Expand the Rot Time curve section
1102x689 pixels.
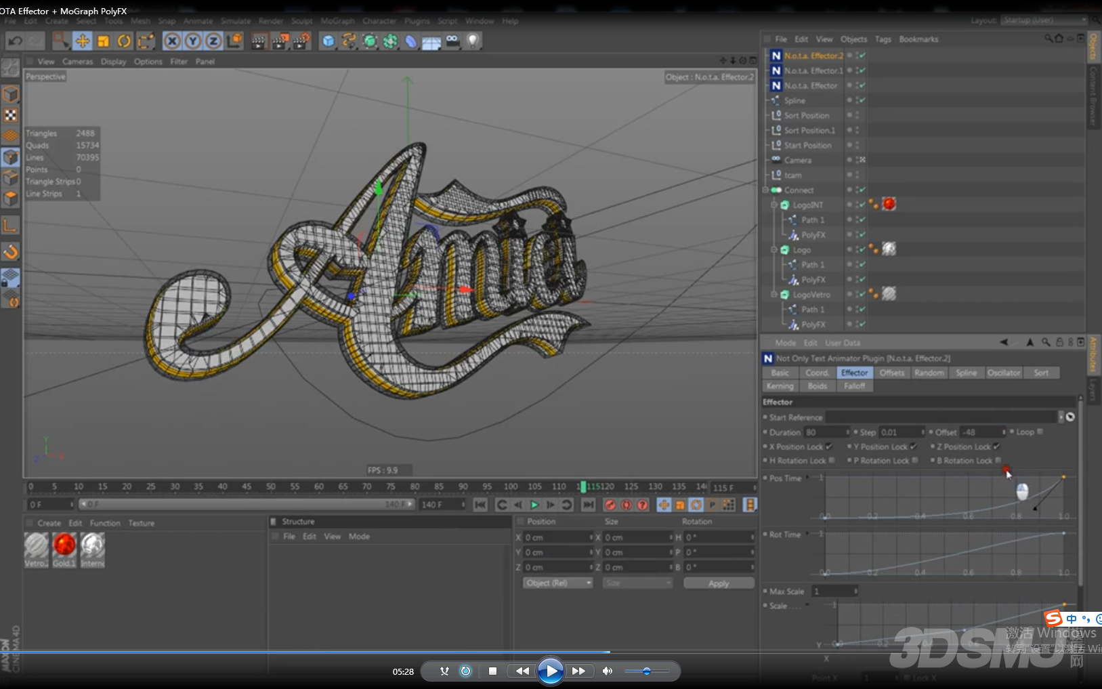[807, 535]
